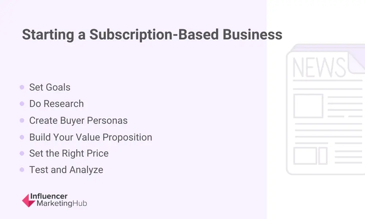The height and width of the screenshot is (219, 365).
Task: Select the bullet dot beside Create Buyer Personas
Action: pyautogui.click(x=22, y=120)
